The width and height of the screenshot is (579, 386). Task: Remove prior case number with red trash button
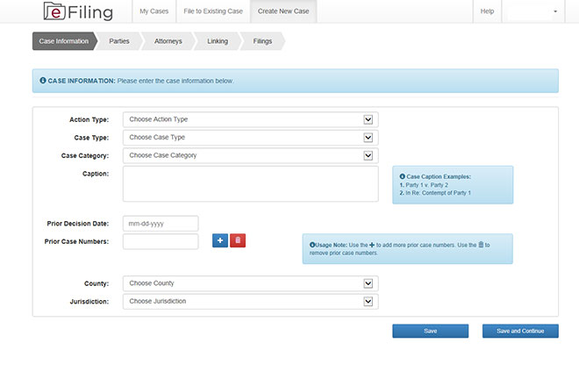[238, 240]
